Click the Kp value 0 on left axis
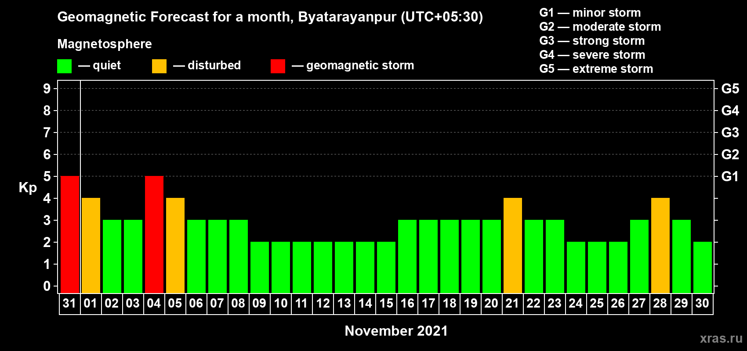 pos(47,286)
